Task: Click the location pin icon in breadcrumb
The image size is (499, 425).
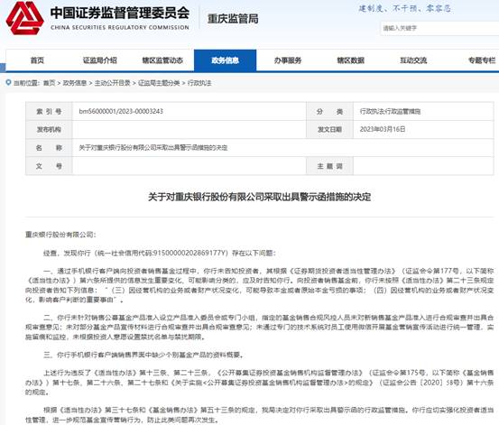Action: (x=9, y=83)
